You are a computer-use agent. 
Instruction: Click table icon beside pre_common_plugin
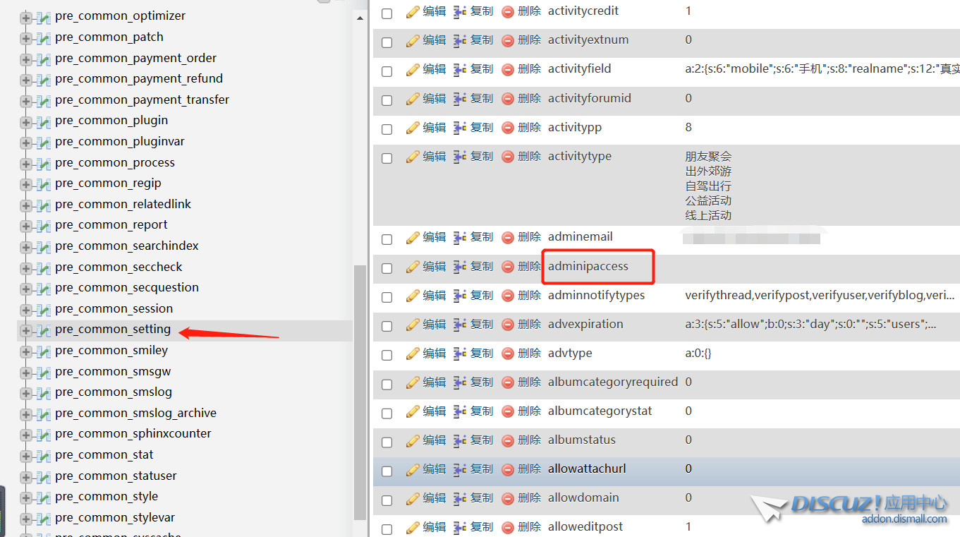(44, 121)
